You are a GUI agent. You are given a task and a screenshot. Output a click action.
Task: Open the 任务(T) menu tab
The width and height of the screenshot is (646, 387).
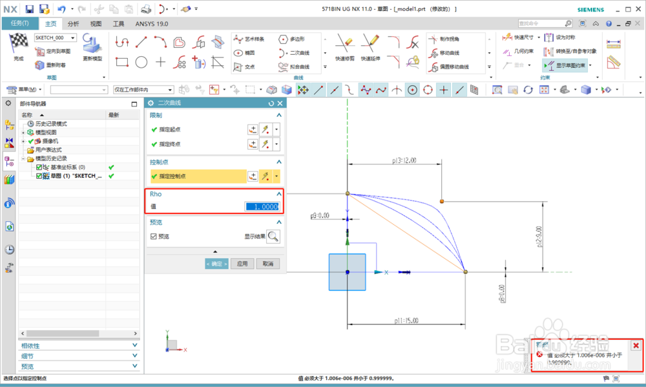[x=20, y=23]
